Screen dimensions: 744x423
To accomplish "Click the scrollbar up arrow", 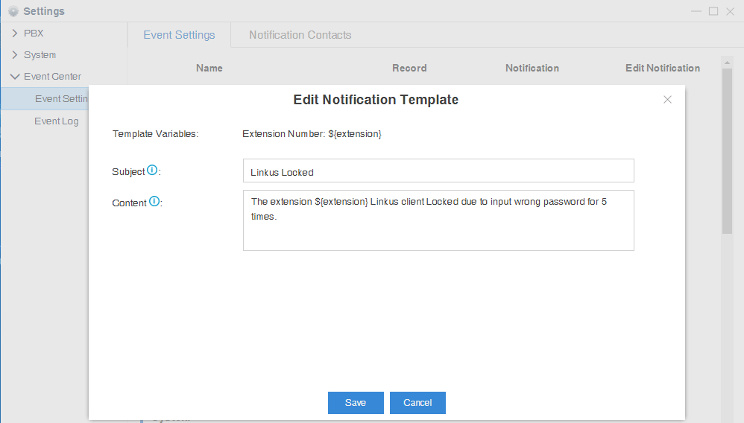I will [727, 63].
